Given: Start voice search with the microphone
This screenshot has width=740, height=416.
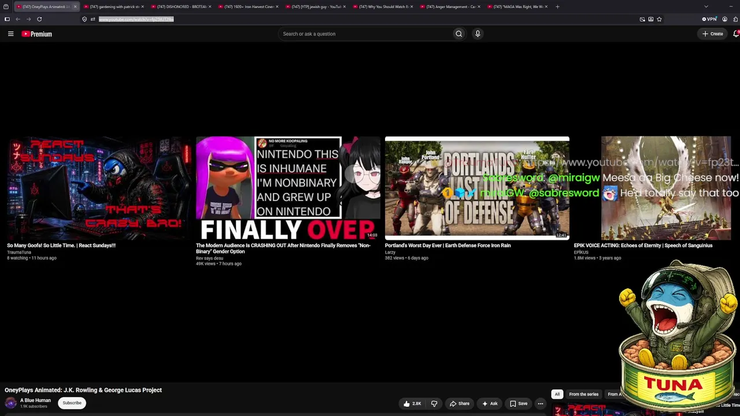Looking at the screenshot, I should 478,34.
